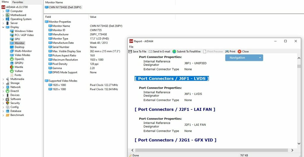
Task: Open the GPGPU page
Action: coord(12,63)
